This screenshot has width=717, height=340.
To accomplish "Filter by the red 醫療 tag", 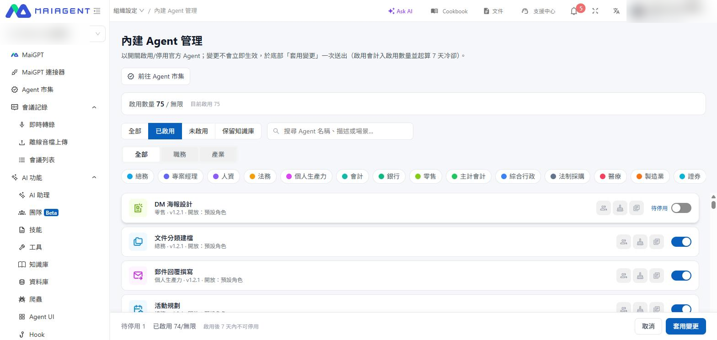I will point(610,176).
